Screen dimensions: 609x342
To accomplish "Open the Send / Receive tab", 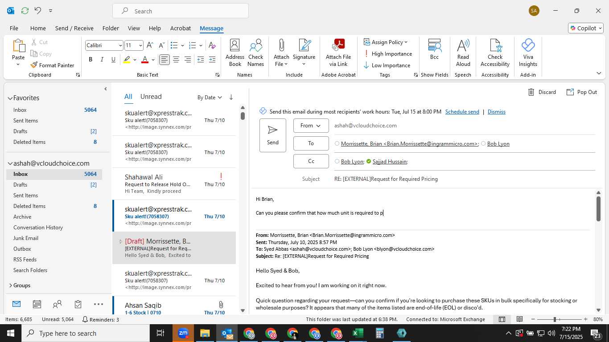I will (74, 28).
